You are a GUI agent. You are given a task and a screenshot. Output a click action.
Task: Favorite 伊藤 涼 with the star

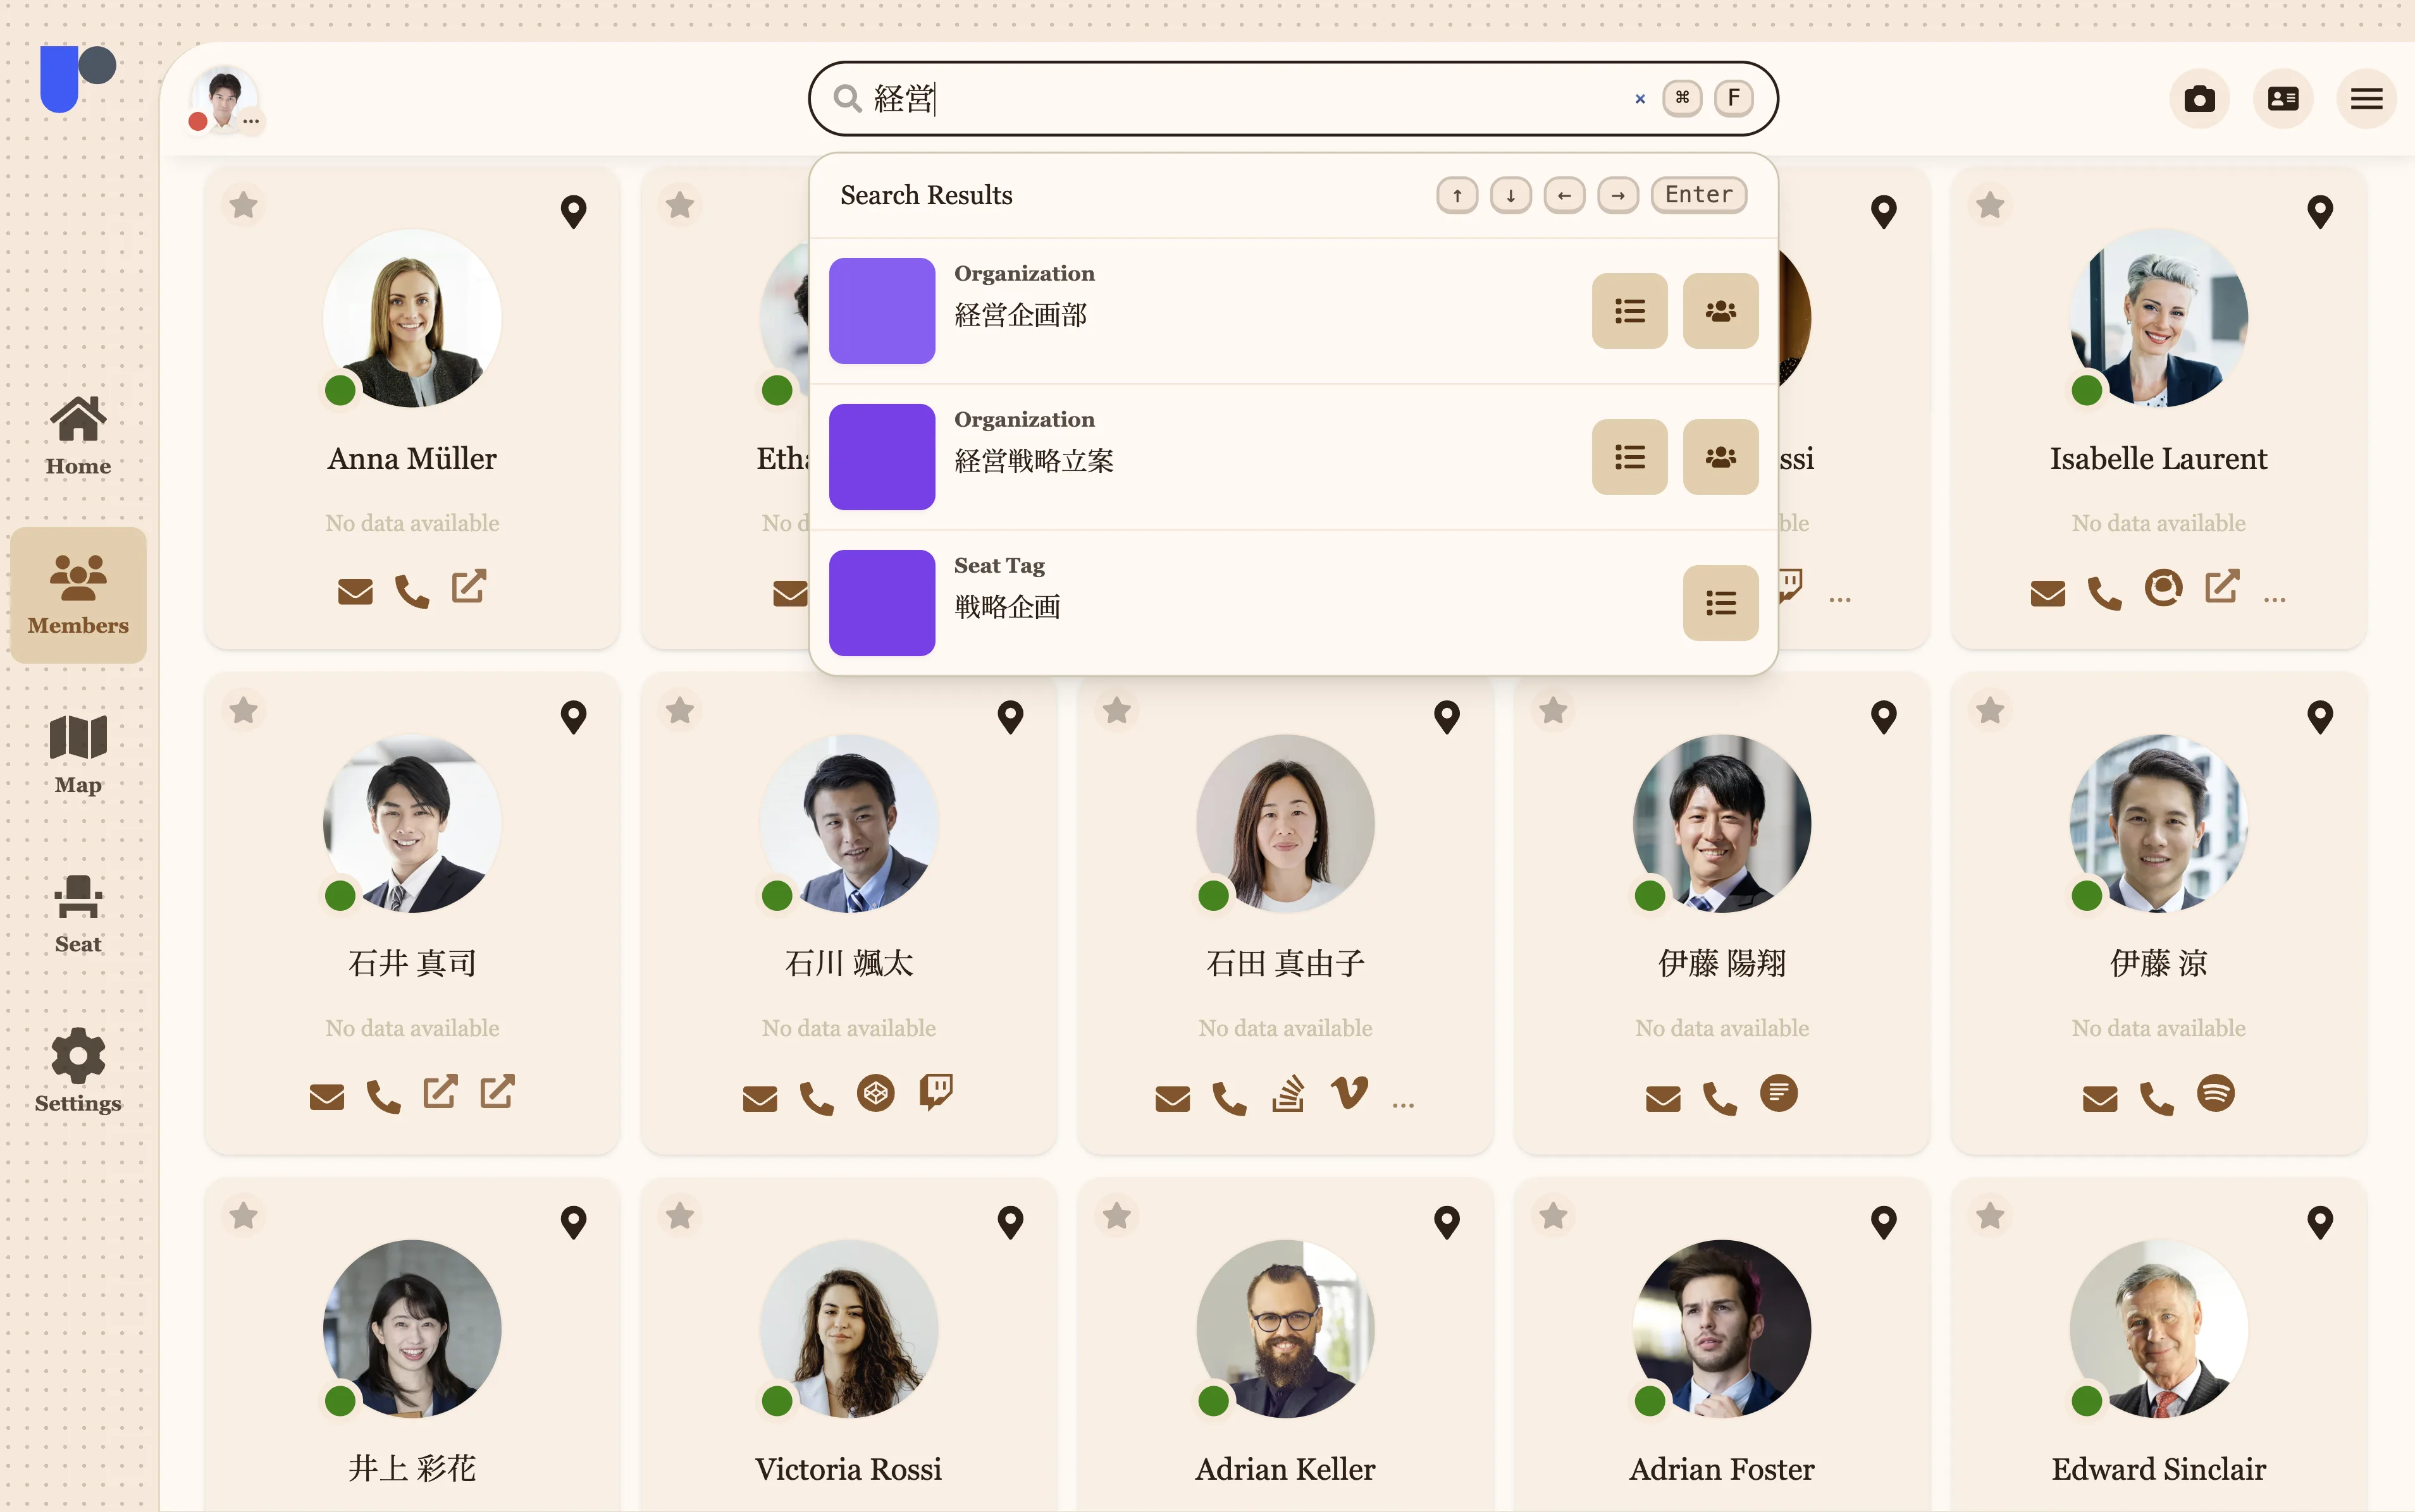pos(1990,711)
